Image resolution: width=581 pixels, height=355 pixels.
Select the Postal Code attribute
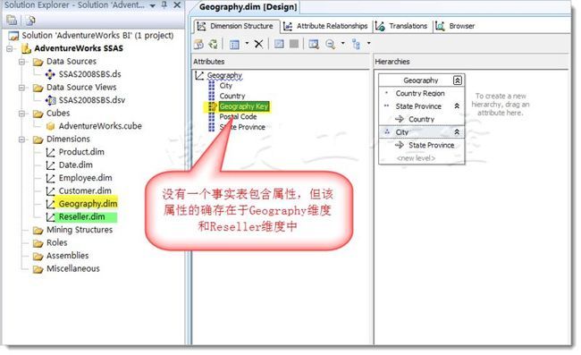pyautogui.click(x=238, y=117)
